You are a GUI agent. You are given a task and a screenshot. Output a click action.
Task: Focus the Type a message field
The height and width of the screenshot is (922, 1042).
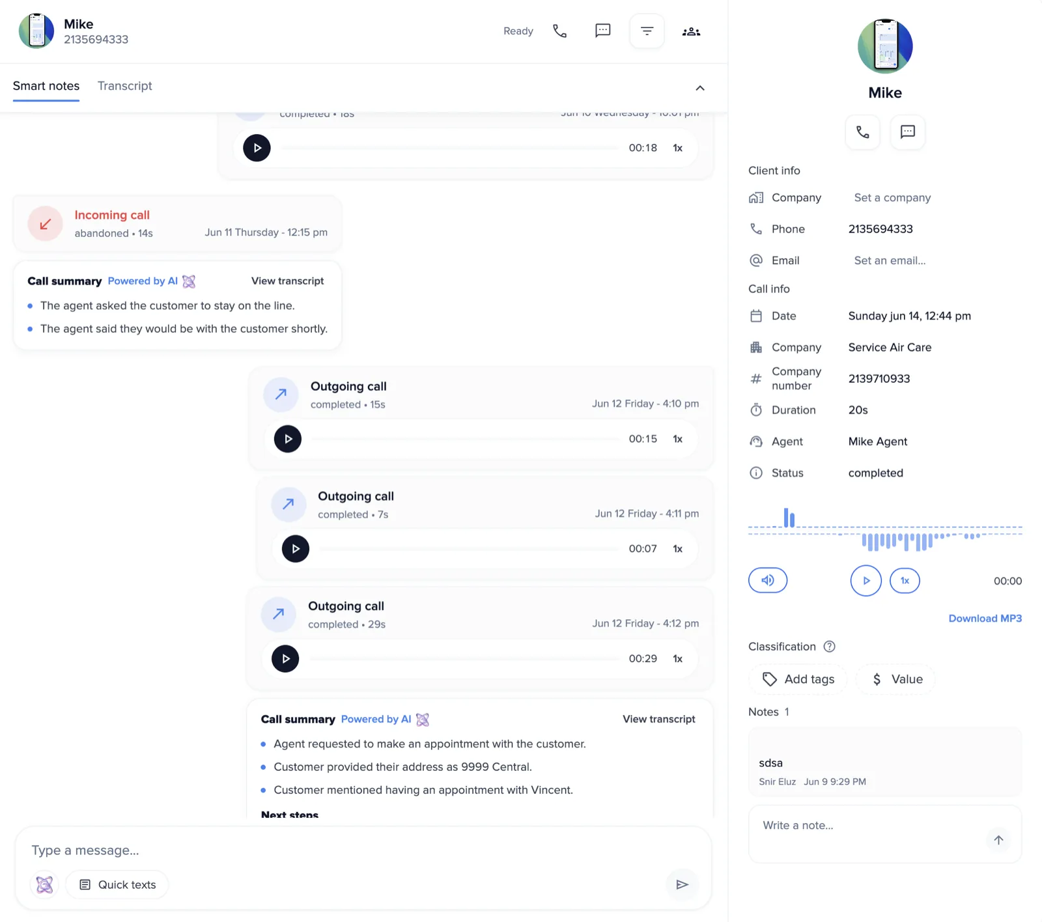(x=363, y=850)
